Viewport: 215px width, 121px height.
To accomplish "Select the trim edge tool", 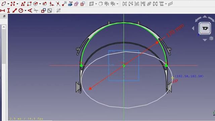I will (x=58, y=4).
